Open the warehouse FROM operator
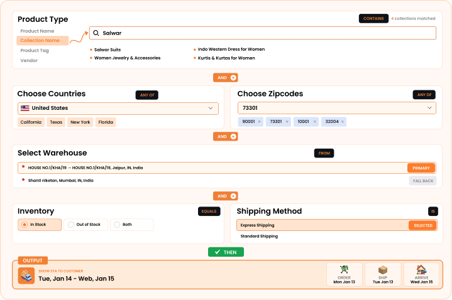452x300 pixels. click(324, 153)
